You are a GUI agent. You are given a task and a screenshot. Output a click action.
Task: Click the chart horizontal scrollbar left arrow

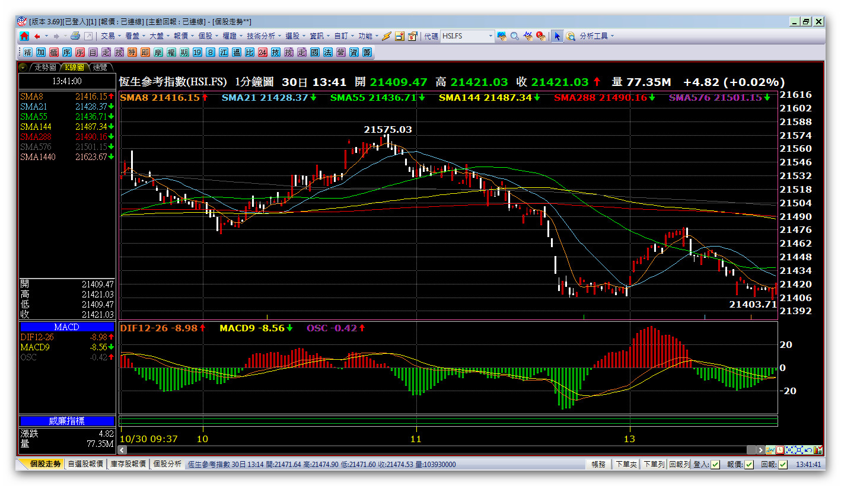[x=123, y=450]
